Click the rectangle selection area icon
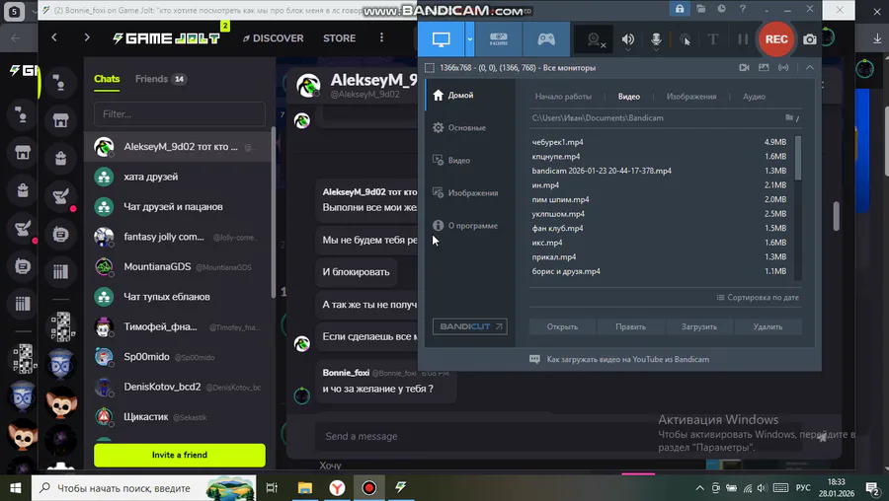Screen dimensions: 889x501 point(430,68)
